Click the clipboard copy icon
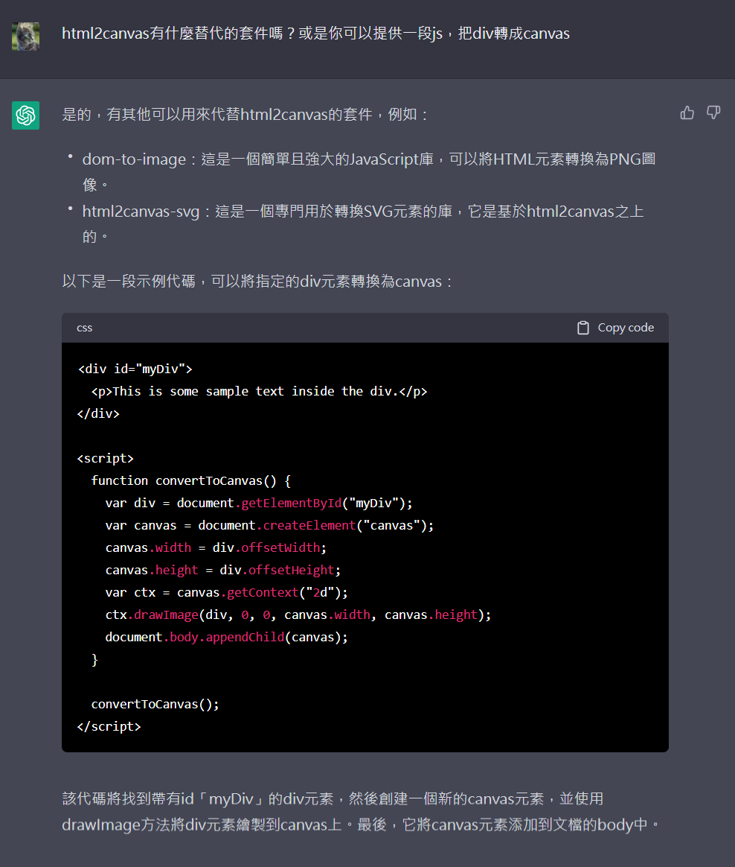This screenshot has width=735, height=867. point(583,328)
